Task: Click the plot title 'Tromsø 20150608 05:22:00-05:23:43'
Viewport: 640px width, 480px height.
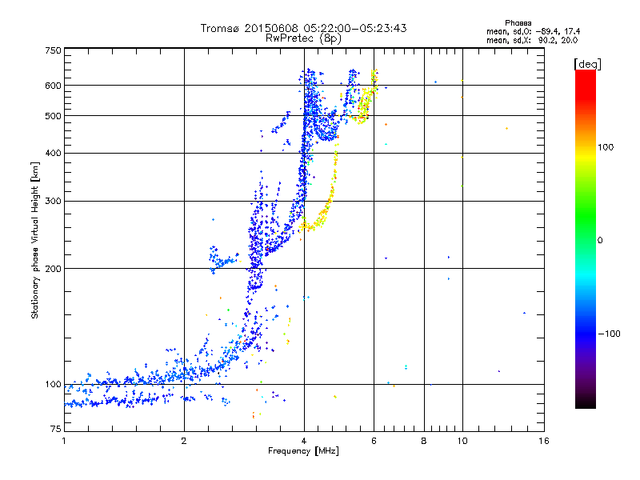Action: coord(303,28)
